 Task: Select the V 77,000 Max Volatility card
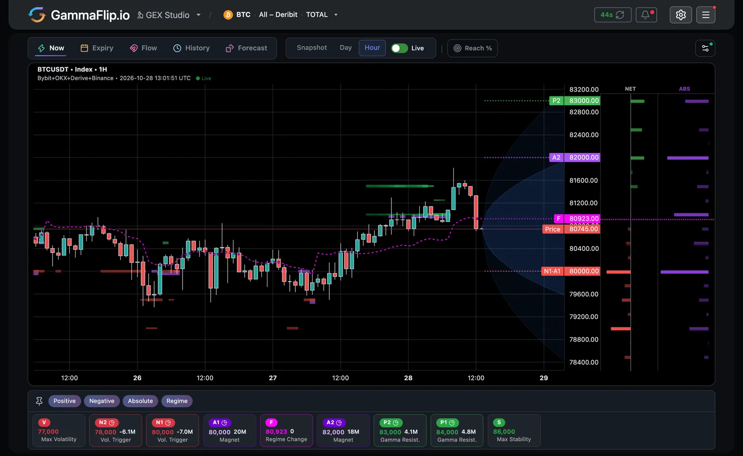pos(59,430)
